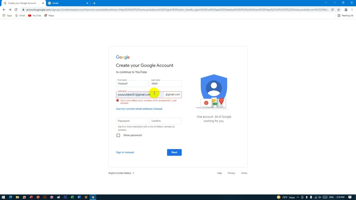The width and height of the screenshot is (356, 200).
Task: Open the tab search dropdown arrow
Action: click(326, 3)
